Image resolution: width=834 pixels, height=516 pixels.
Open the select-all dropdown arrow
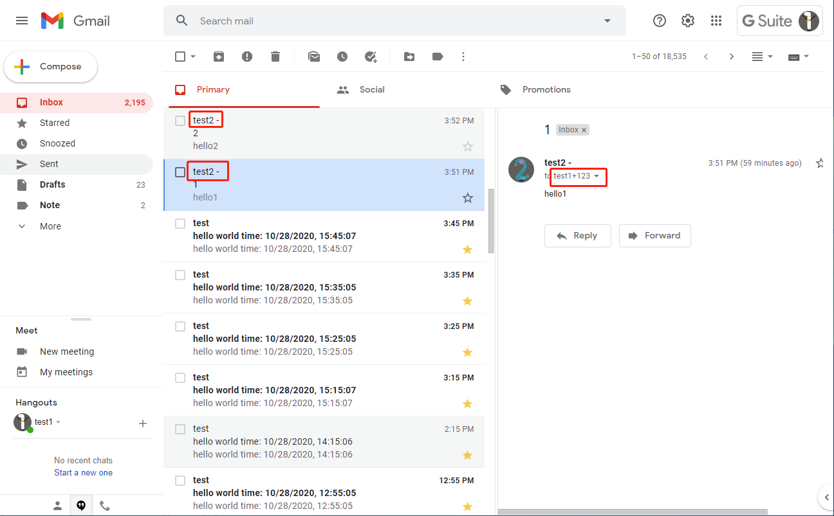click(x=193, y=57)
